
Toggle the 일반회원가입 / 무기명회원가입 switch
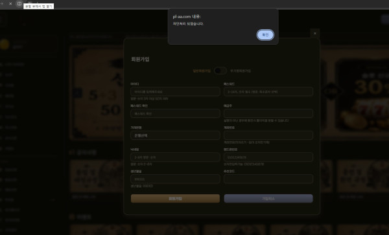[220, 71]
